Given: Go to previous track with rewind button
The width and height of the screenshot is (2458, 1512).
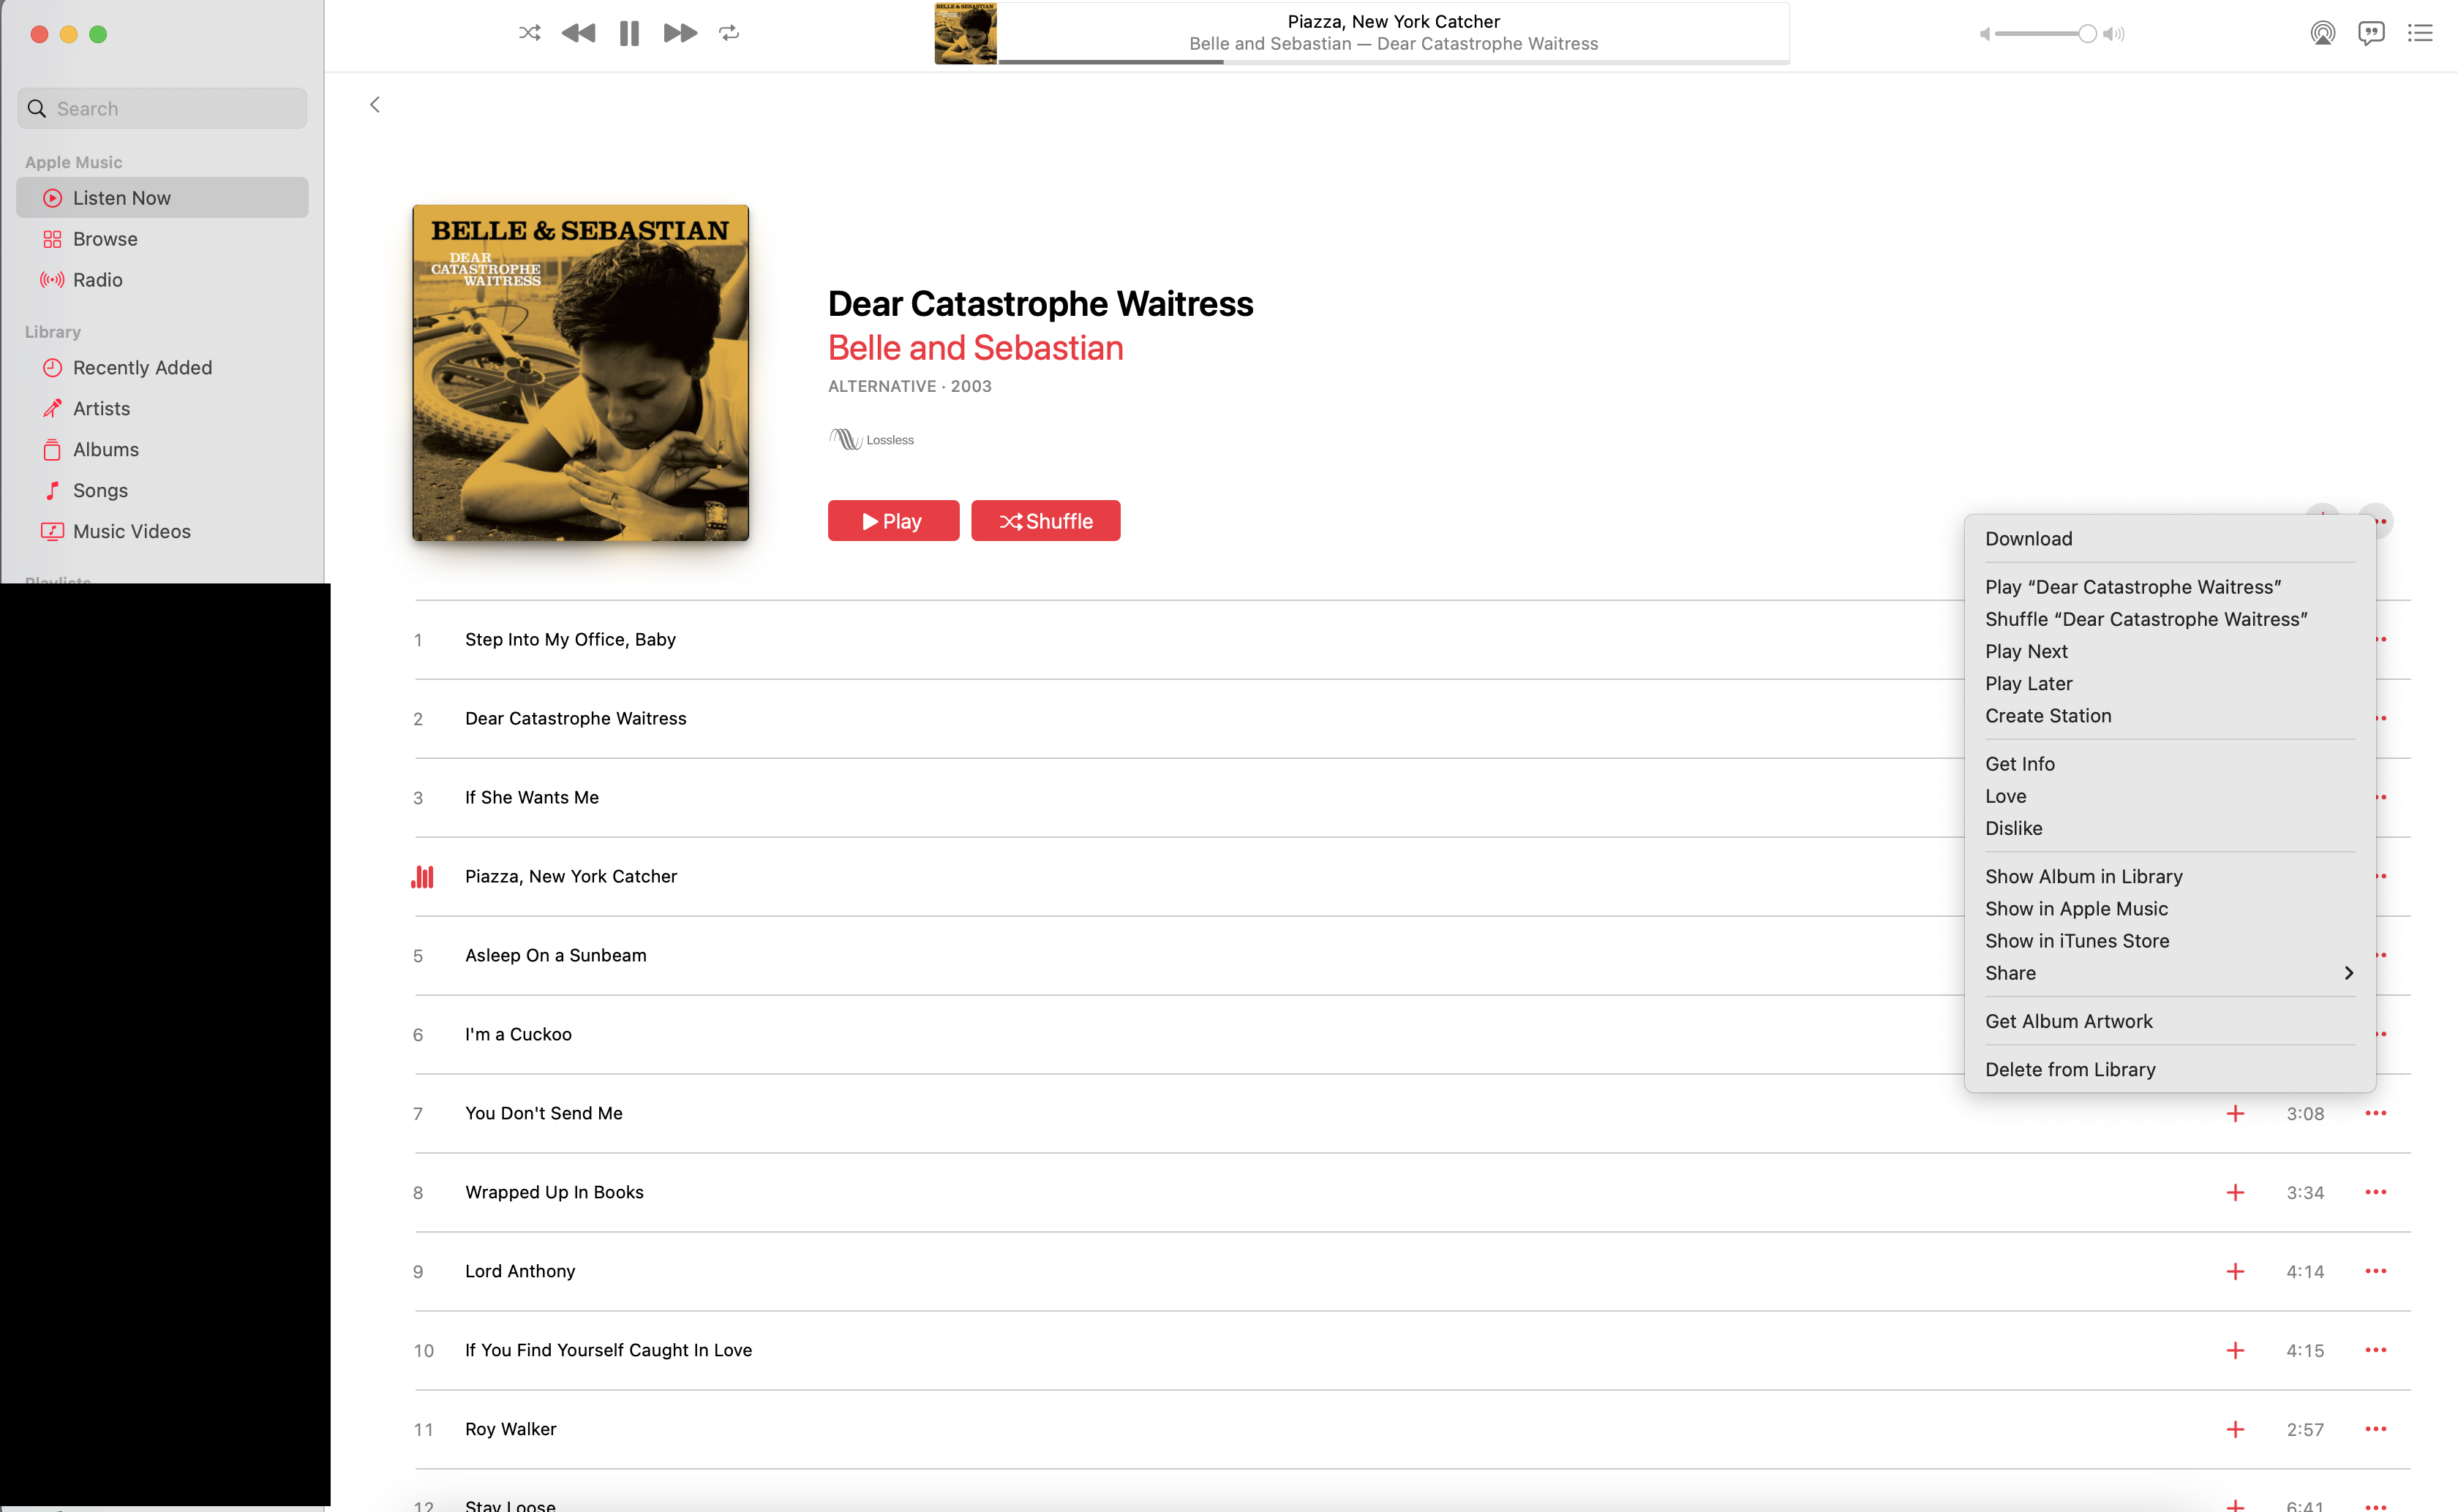Looking at the screenshot, I should [x=578, y=33].
